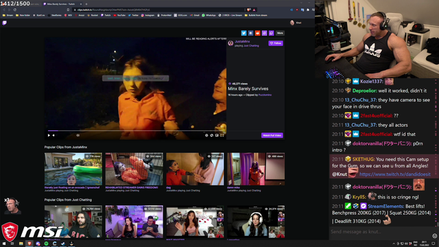Viewport: 439px width, 247px height.
Task: Open Knut user account menu
Action: 296,23
